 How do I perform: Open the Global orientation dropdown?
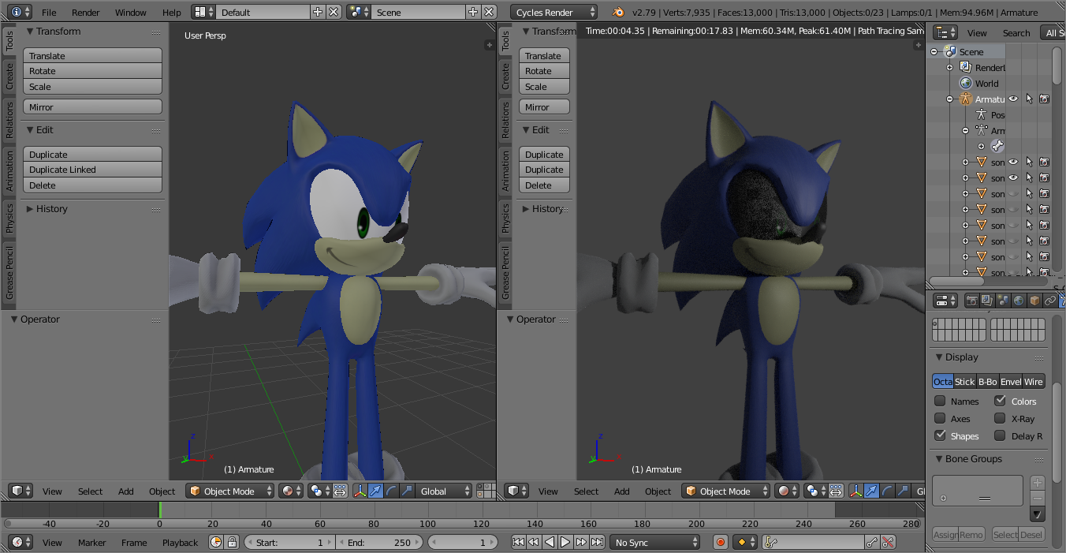point(444,491)
